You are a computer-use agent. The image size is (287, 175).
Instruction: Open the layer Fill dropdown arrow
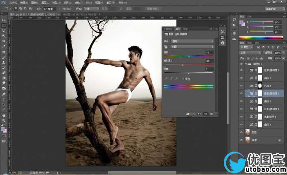tap(283, 58)
